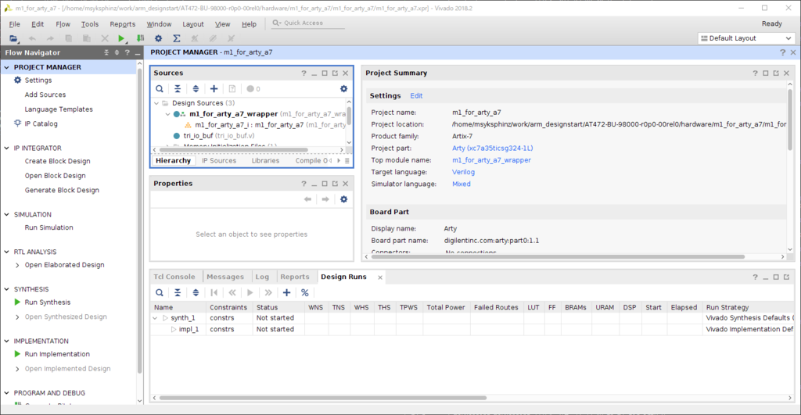The image size is (801, 415).
Task: Click the Settings gear in Flow Navigator
Action: [18, 80]
